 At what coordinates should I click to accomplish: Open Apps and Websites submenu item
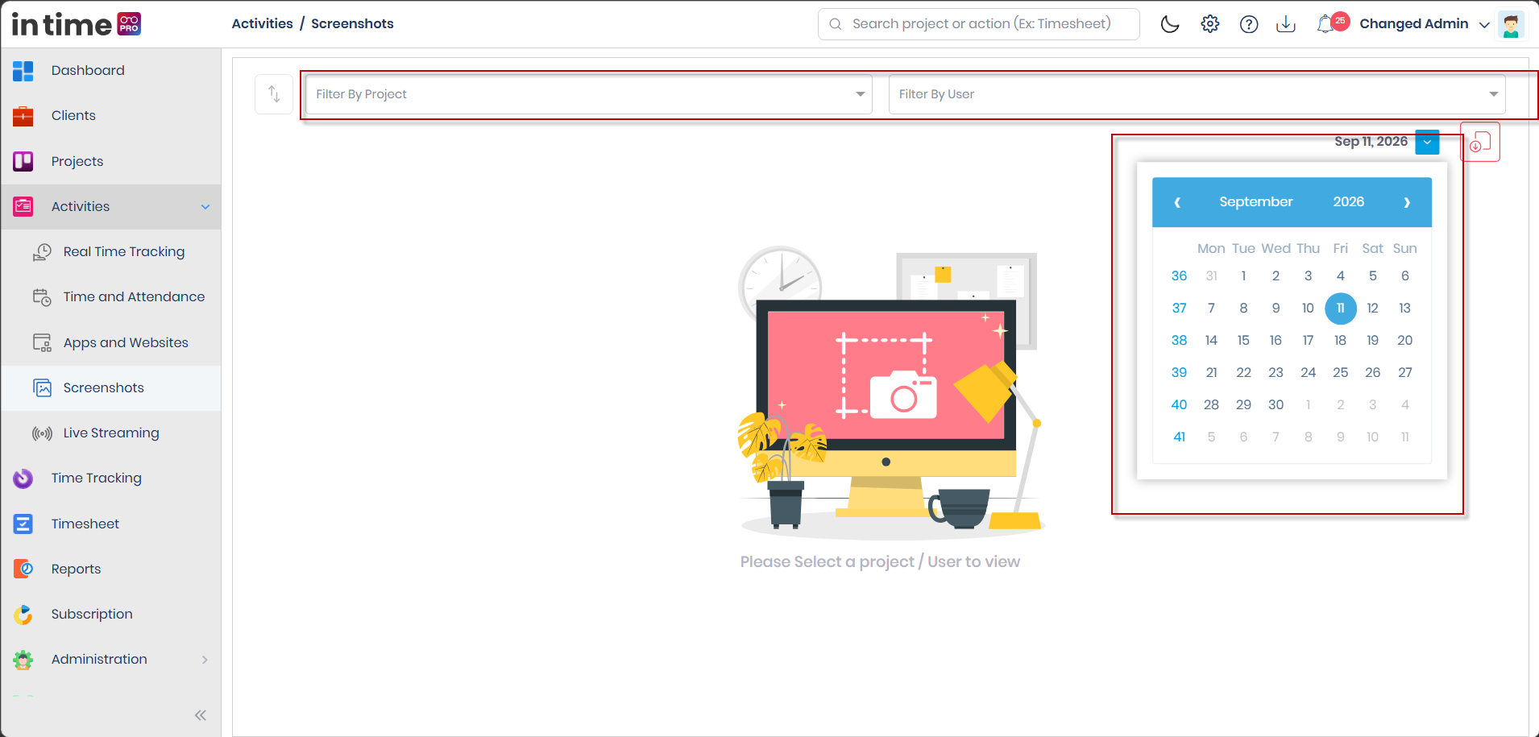point(110,342)
